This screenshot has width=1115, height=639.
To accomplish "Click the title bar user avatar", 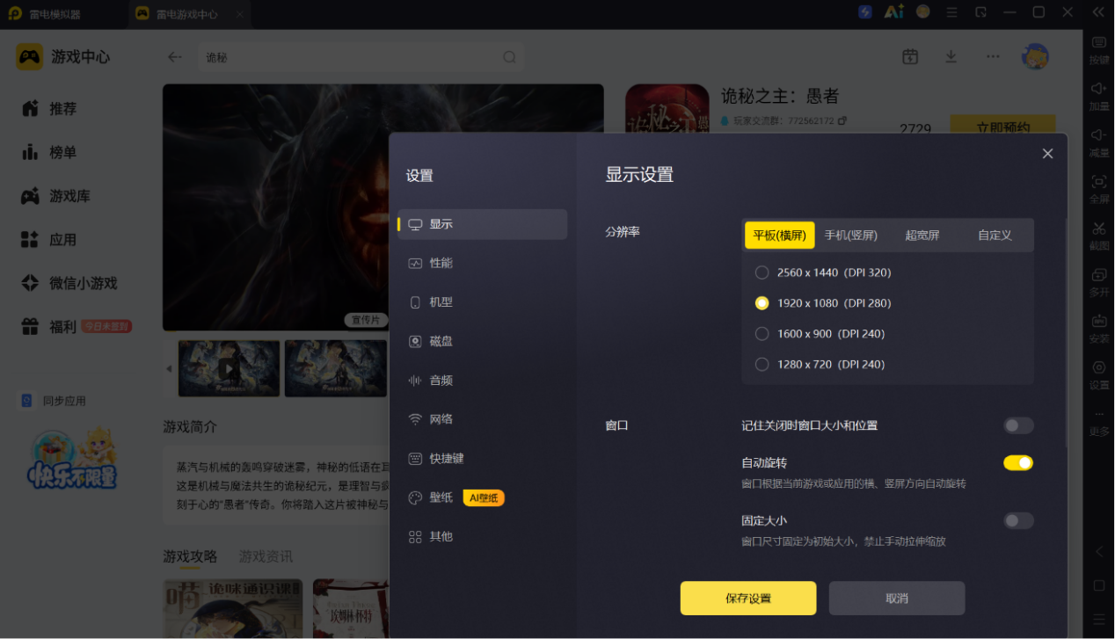I will pyautogui.click(x=922, y=12).
